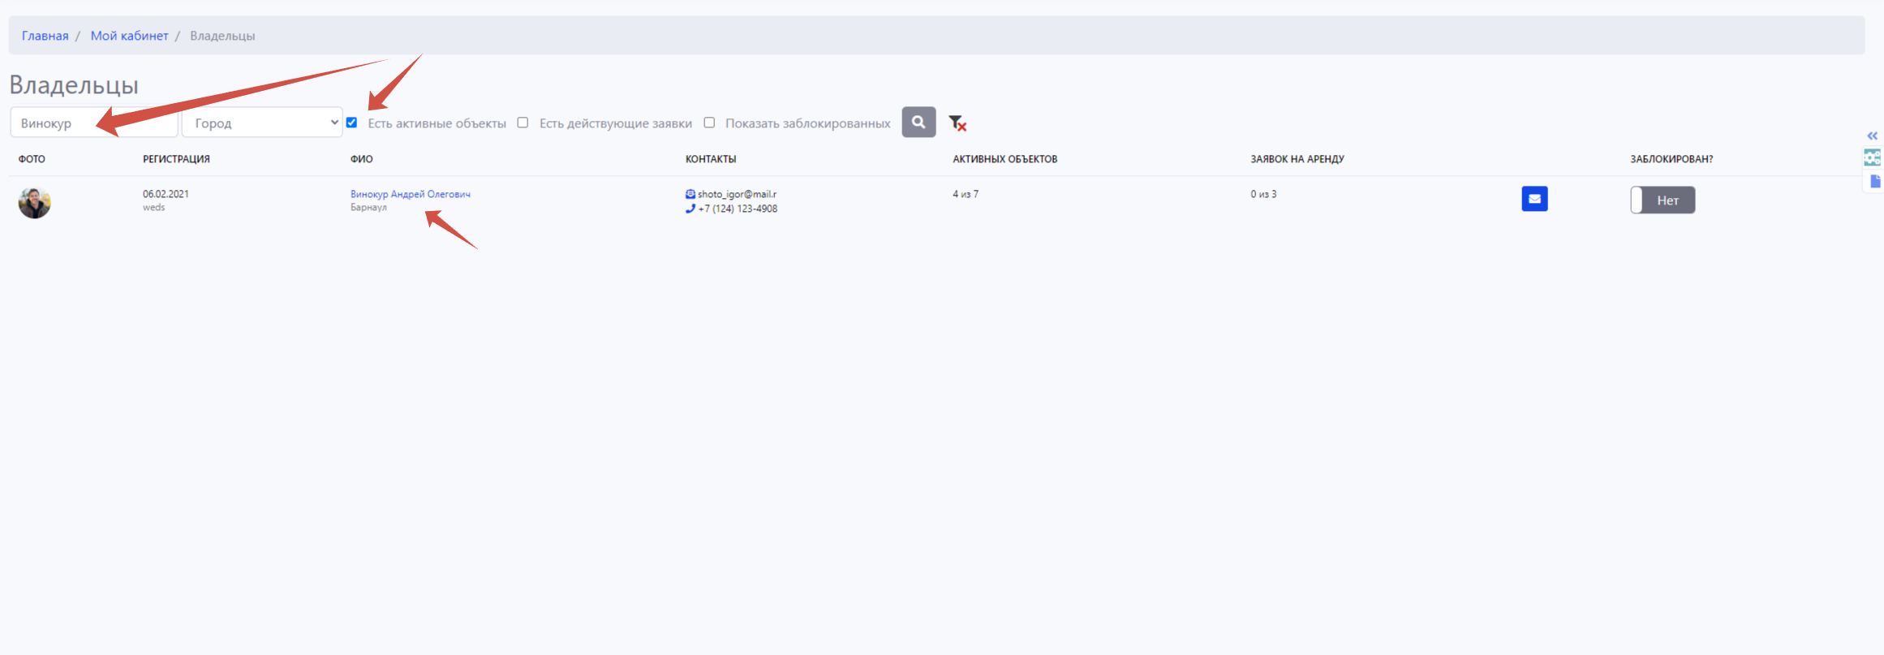The width and height of the screenshot is (1884, 655).
Task: Click the magnifier search button
Action: point(918,123)
